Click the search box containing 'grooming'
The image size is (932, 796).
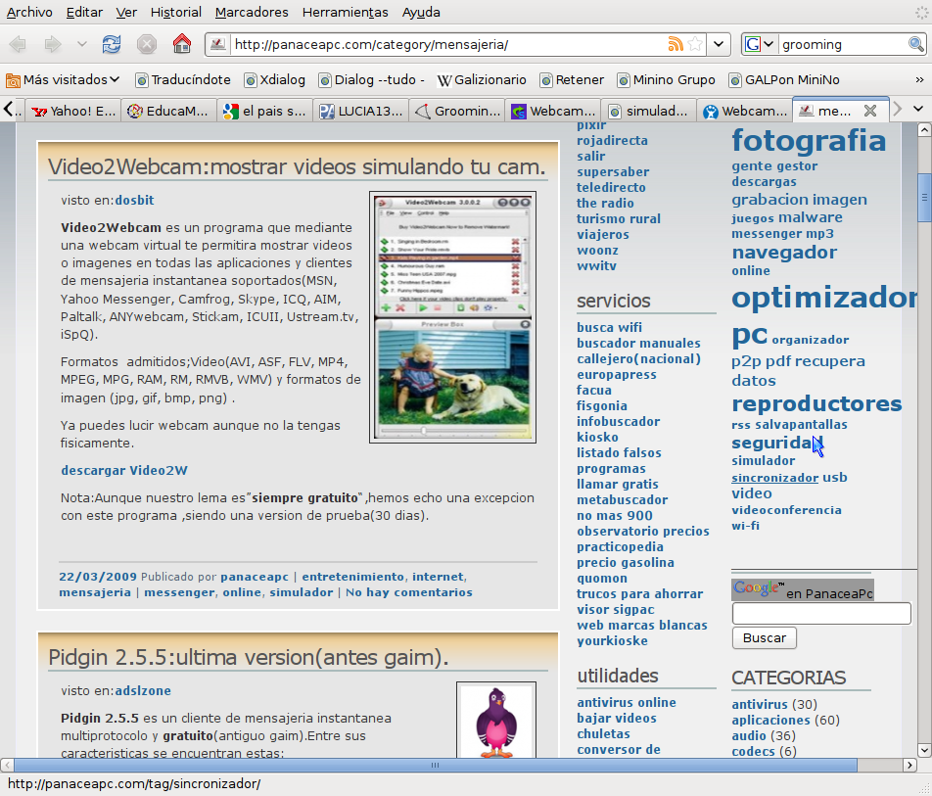pyautogui.click(x=843, y=45)
